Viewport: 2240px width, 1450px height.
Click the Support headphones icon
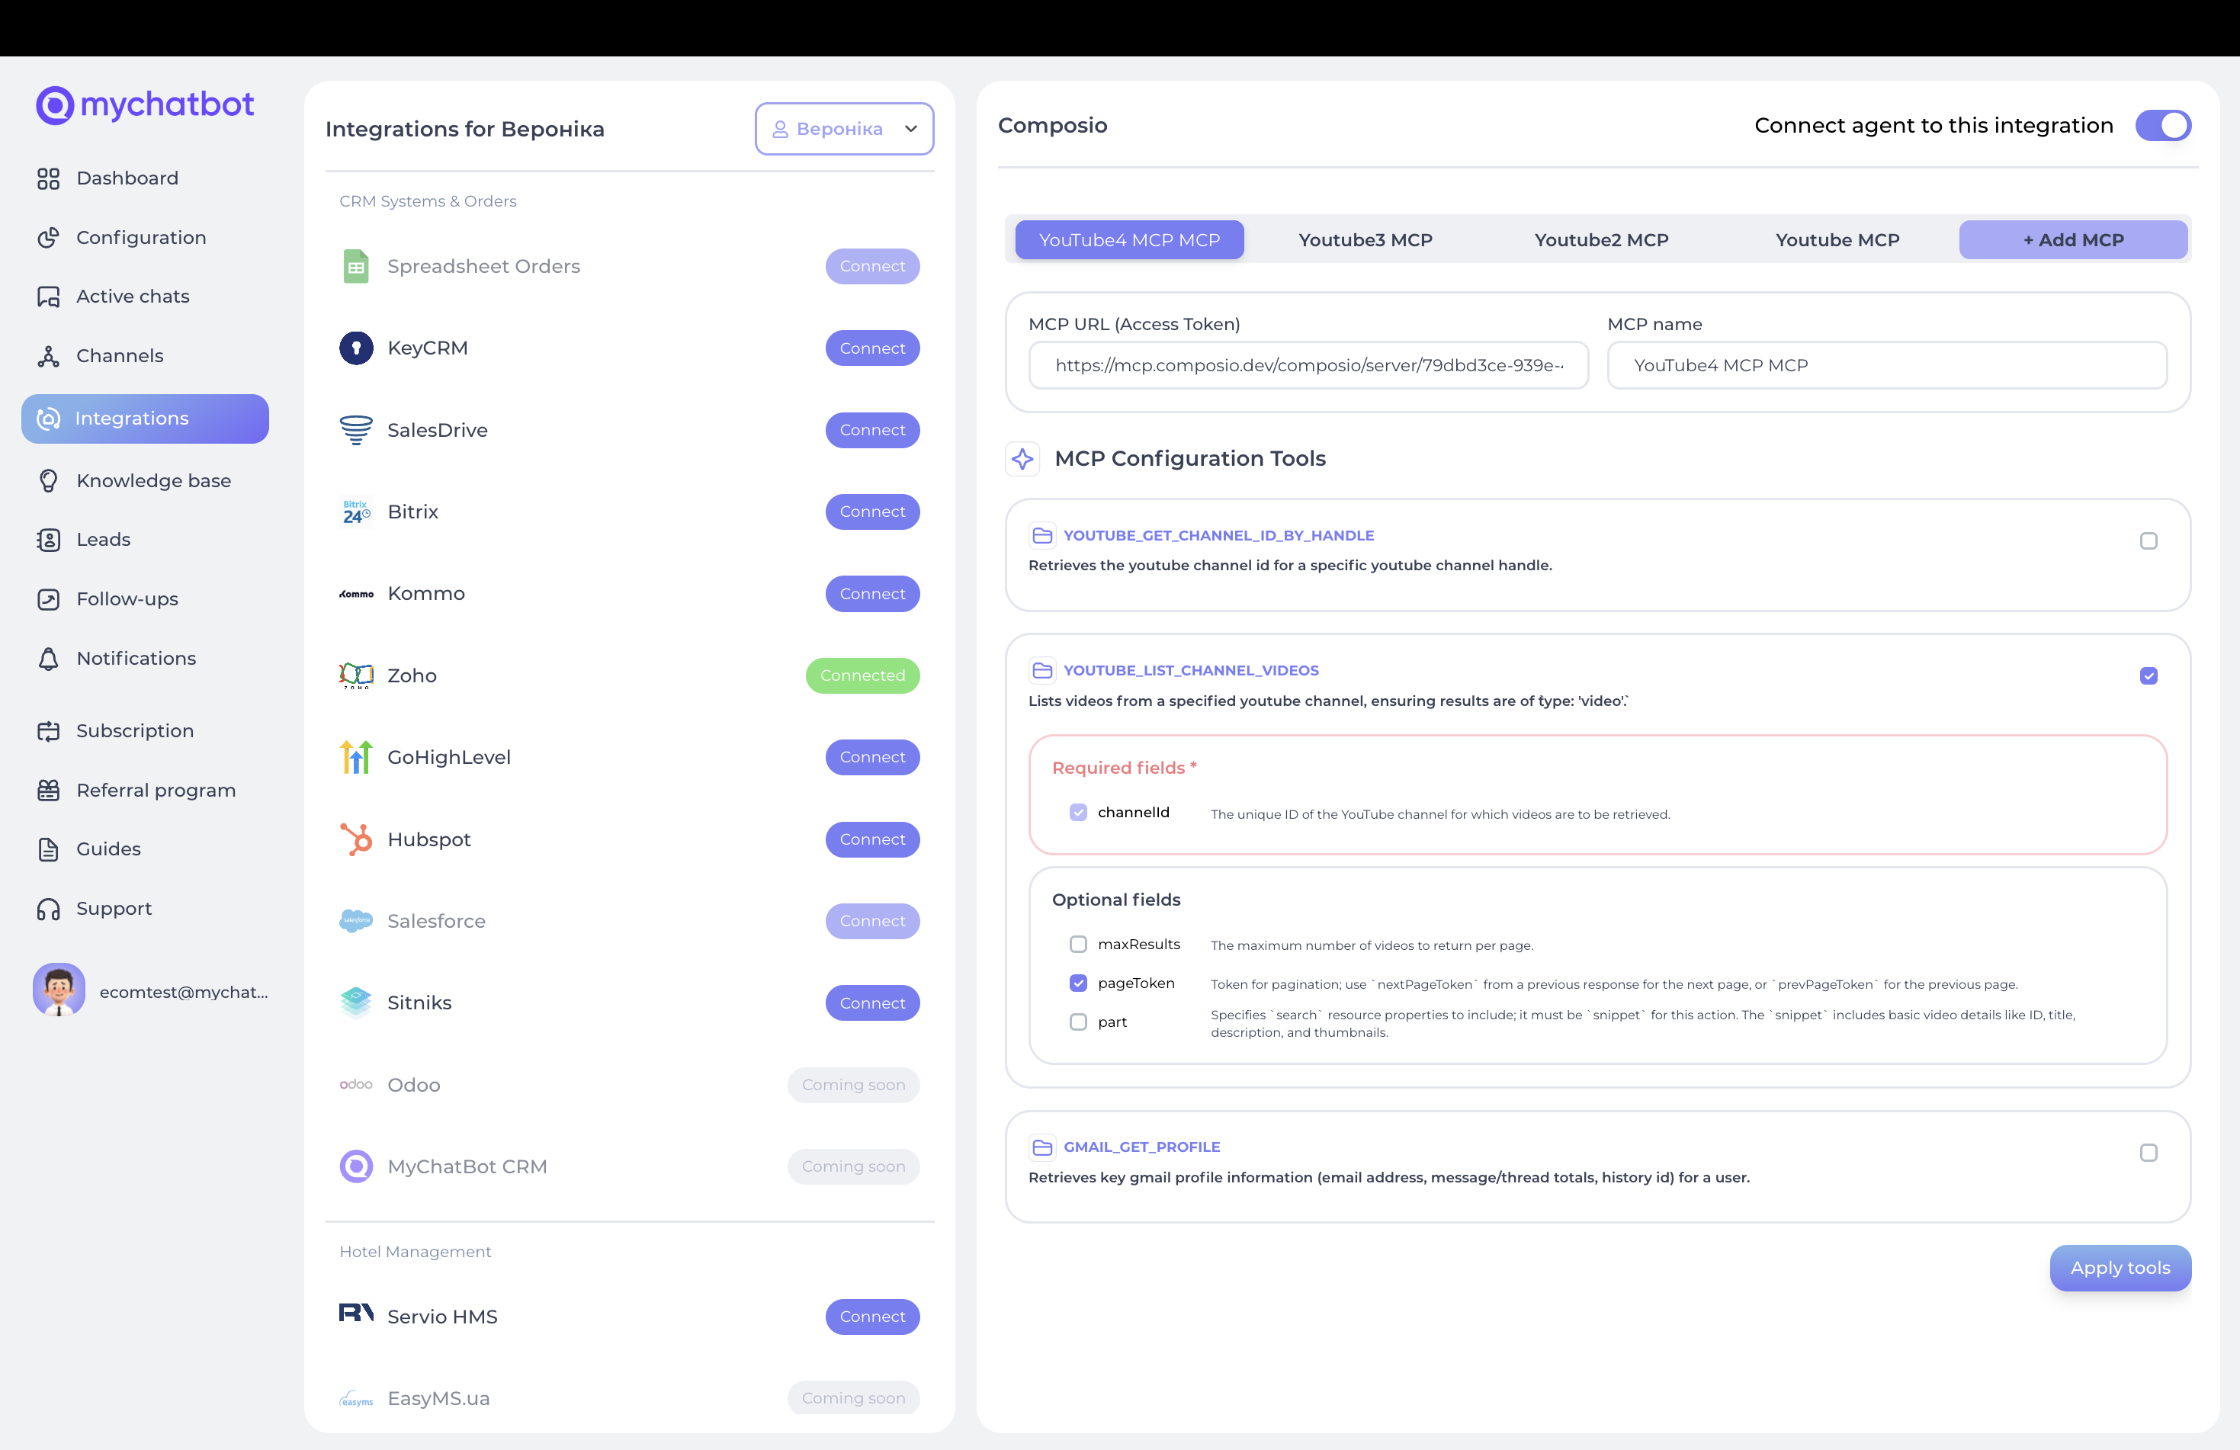point(48,909)
